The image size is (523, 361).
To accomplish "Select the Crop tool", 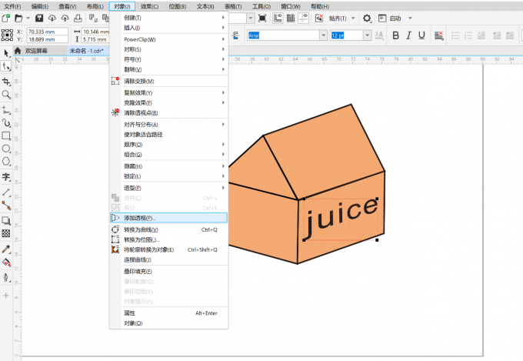I will [x=6, y=81].
